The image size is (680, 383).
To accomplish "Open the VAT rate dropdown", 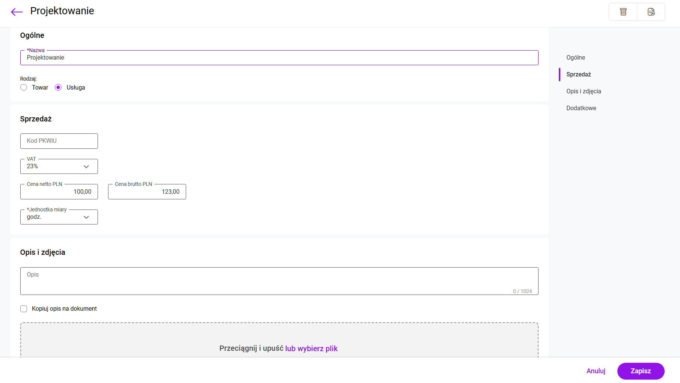I will pyautogui.click(x=59, y=166).
